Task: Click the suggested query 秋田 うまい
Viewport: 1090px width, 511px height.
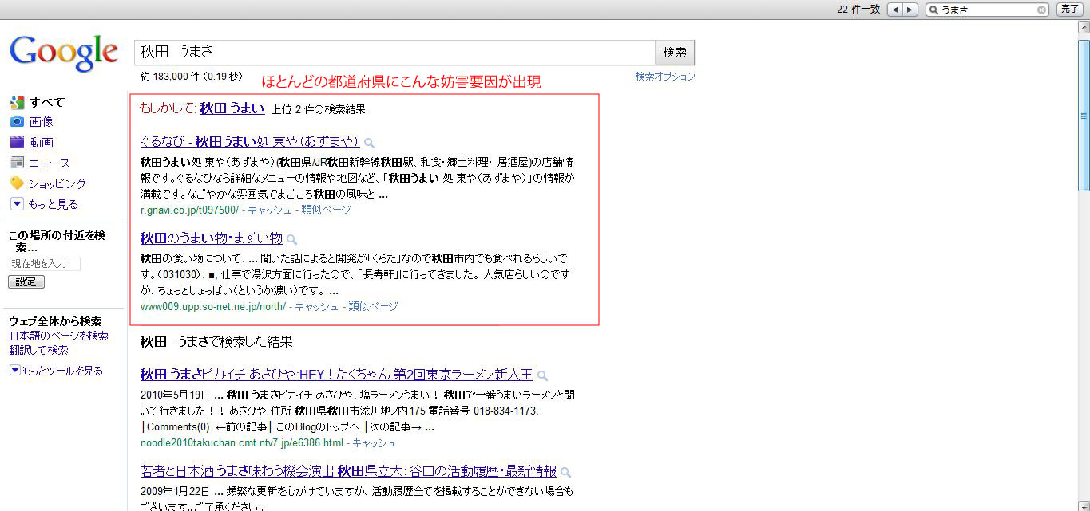Action: [x=232, y=108]
